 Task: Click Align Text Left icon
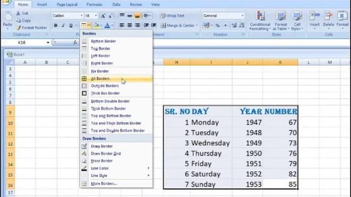coord(122,26)
